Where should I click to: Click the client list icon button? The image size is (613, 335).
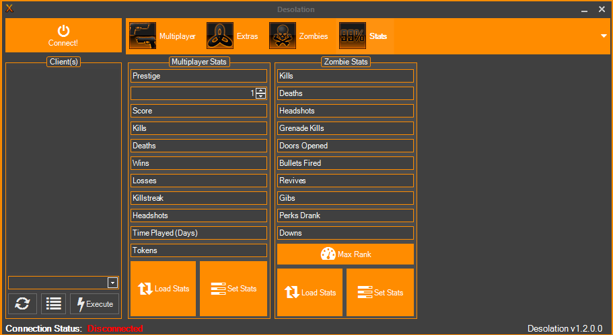tap(54, 303)
